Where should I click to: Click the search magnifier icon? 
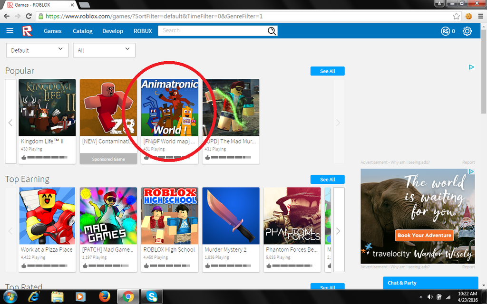coord(272,31)
